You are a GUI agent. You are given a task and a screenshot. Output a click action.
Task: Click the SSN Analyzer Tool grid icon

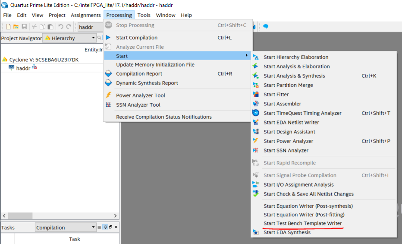click(108, 105)
